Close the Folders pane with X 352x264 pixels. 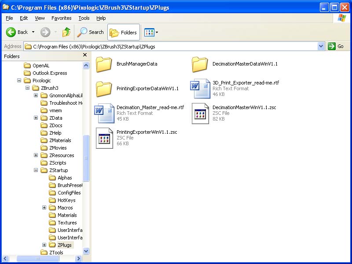tap(85, 55)
